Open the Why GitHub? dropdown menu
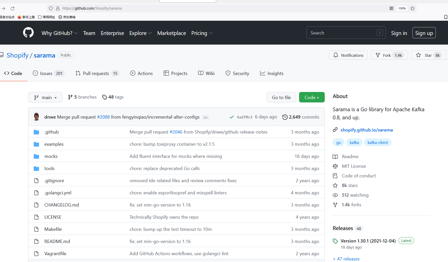This screenshot has width=448, height=262. (x=60, y=33)
